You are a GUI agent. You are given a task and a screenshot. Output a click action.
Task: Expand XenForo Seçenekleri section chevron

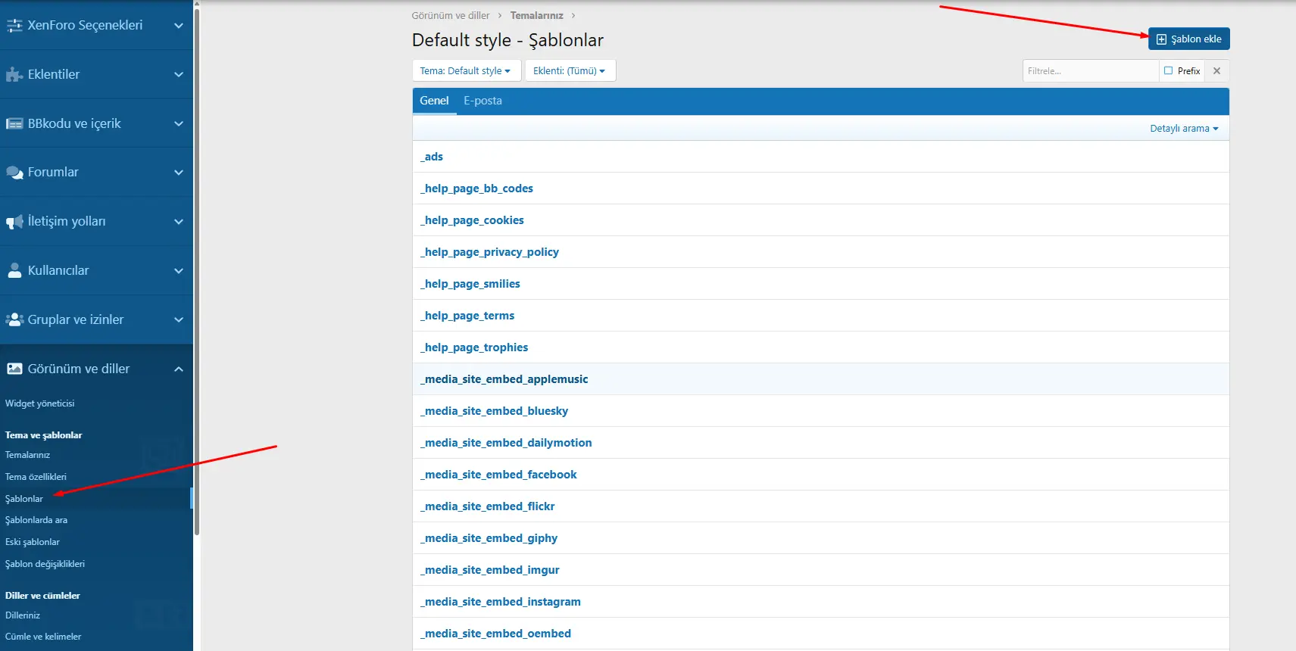pyautogui.click(x=179, y=25)
